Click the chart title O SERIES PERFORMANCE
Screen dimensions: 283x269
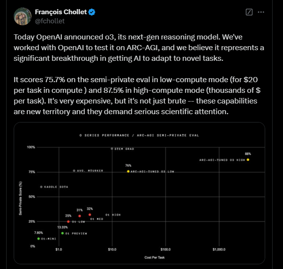(x=139, y=135)
